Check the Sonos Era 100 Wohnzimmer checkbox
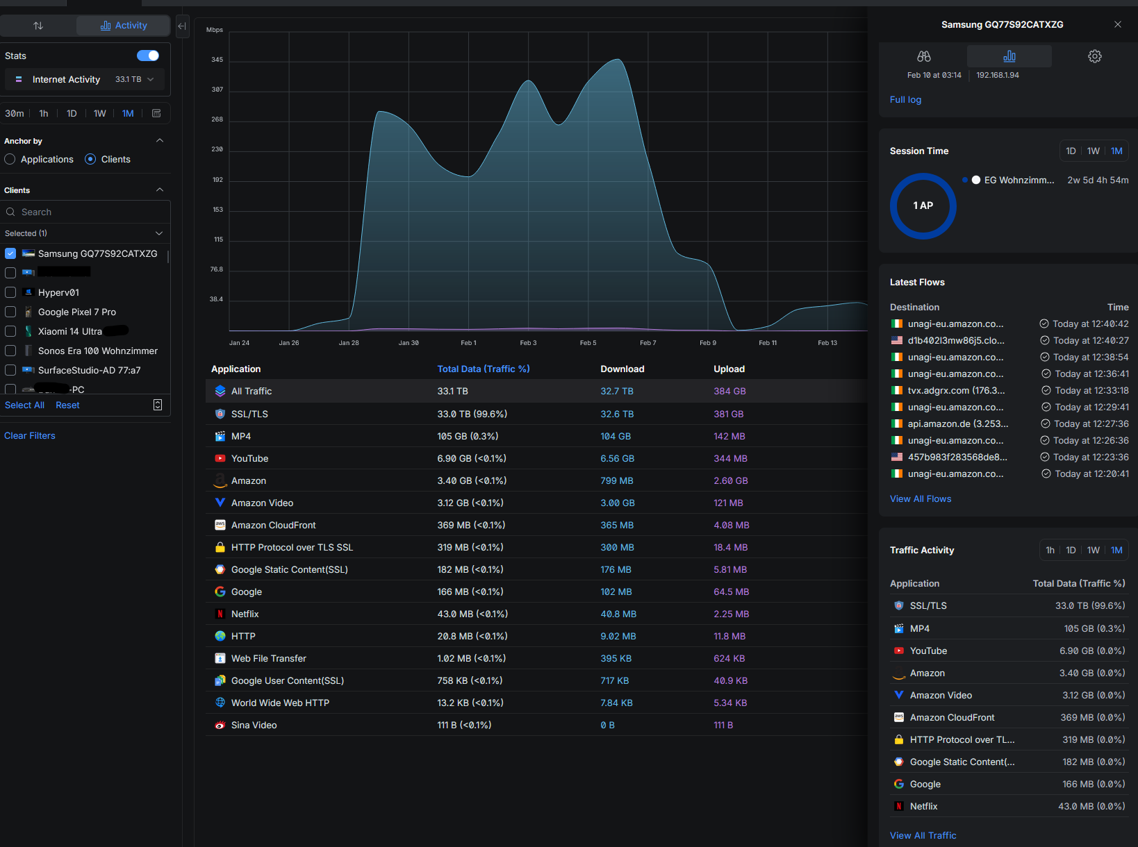 (x=10, y=351)
